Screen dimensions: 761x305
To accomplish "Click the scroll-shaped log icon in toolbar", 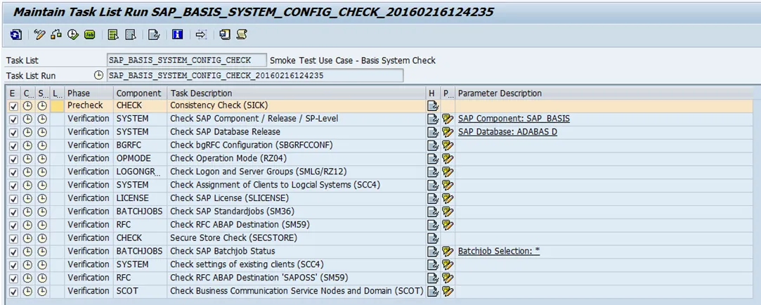I will click(x=242, y=34).
